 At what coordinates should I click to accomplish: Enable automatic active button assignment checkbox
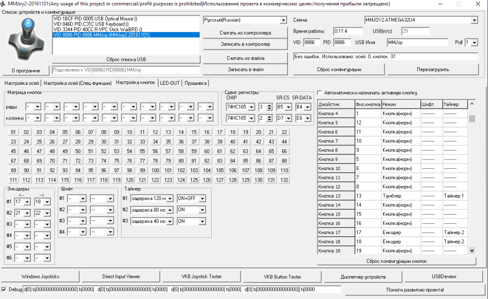[320, 93]
